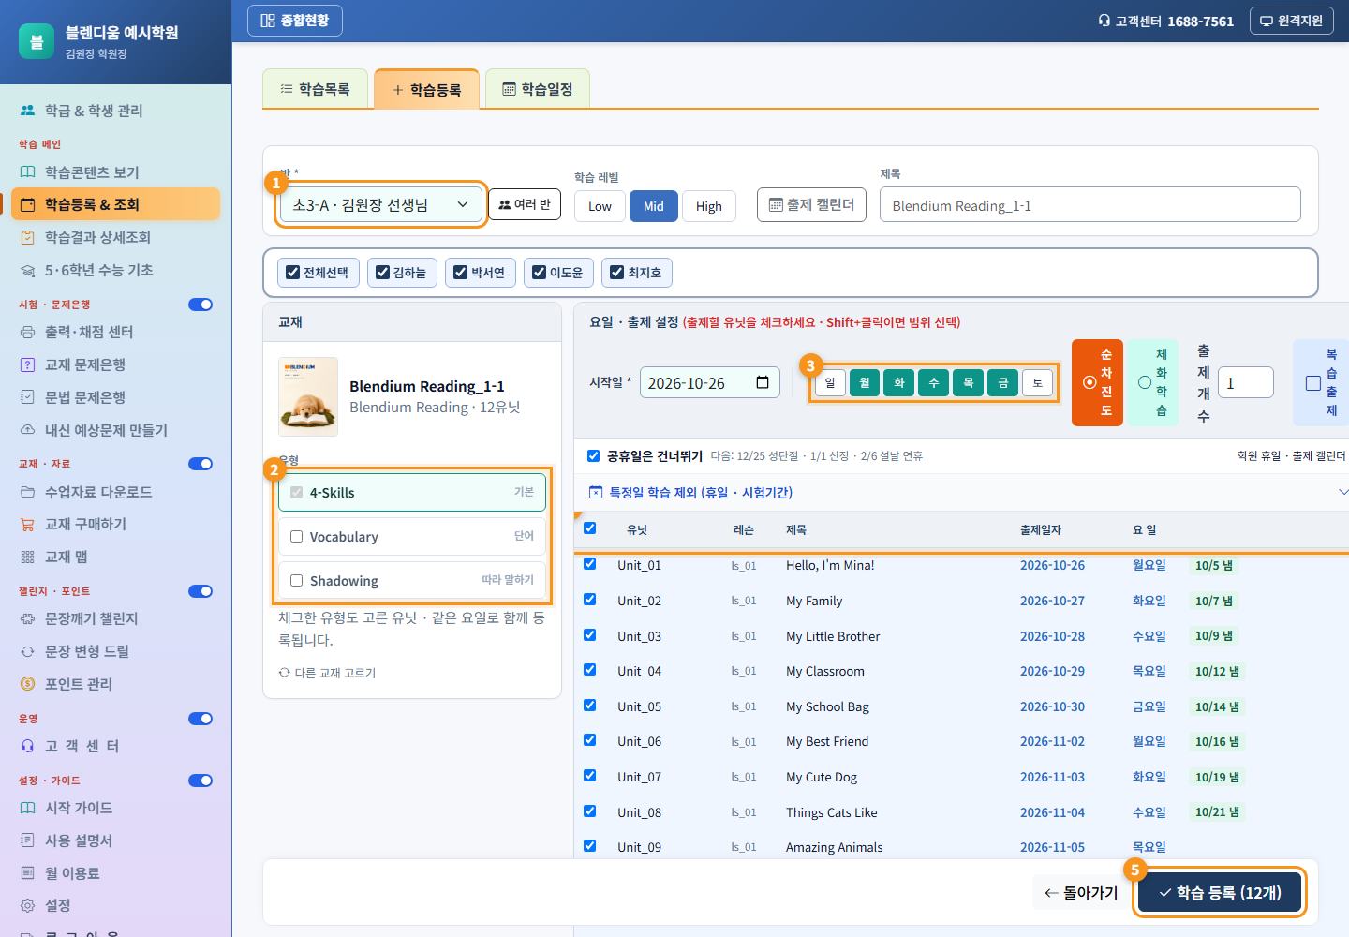This screenshot has width=1349, height=937.
Task: Toggle the 교재·자료 section switch
Action: pyautogui.click(x=200, y=464)
